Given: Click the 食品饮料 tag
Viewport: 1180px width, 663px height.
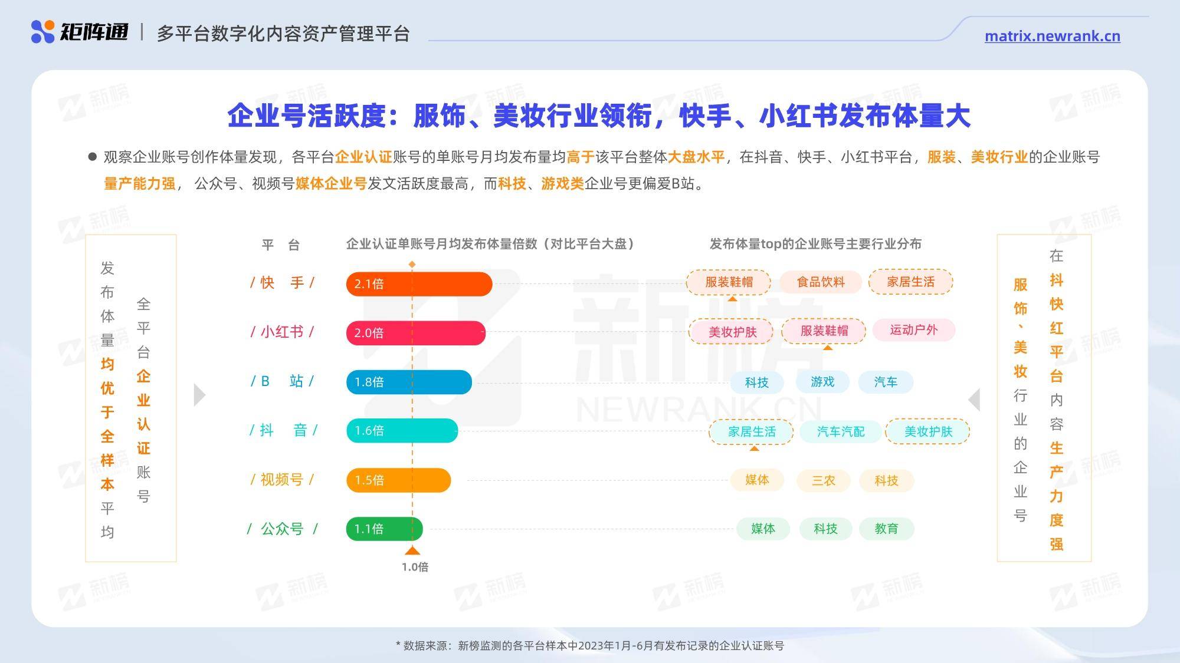Looking at the screenshot, I should point(821,282).
